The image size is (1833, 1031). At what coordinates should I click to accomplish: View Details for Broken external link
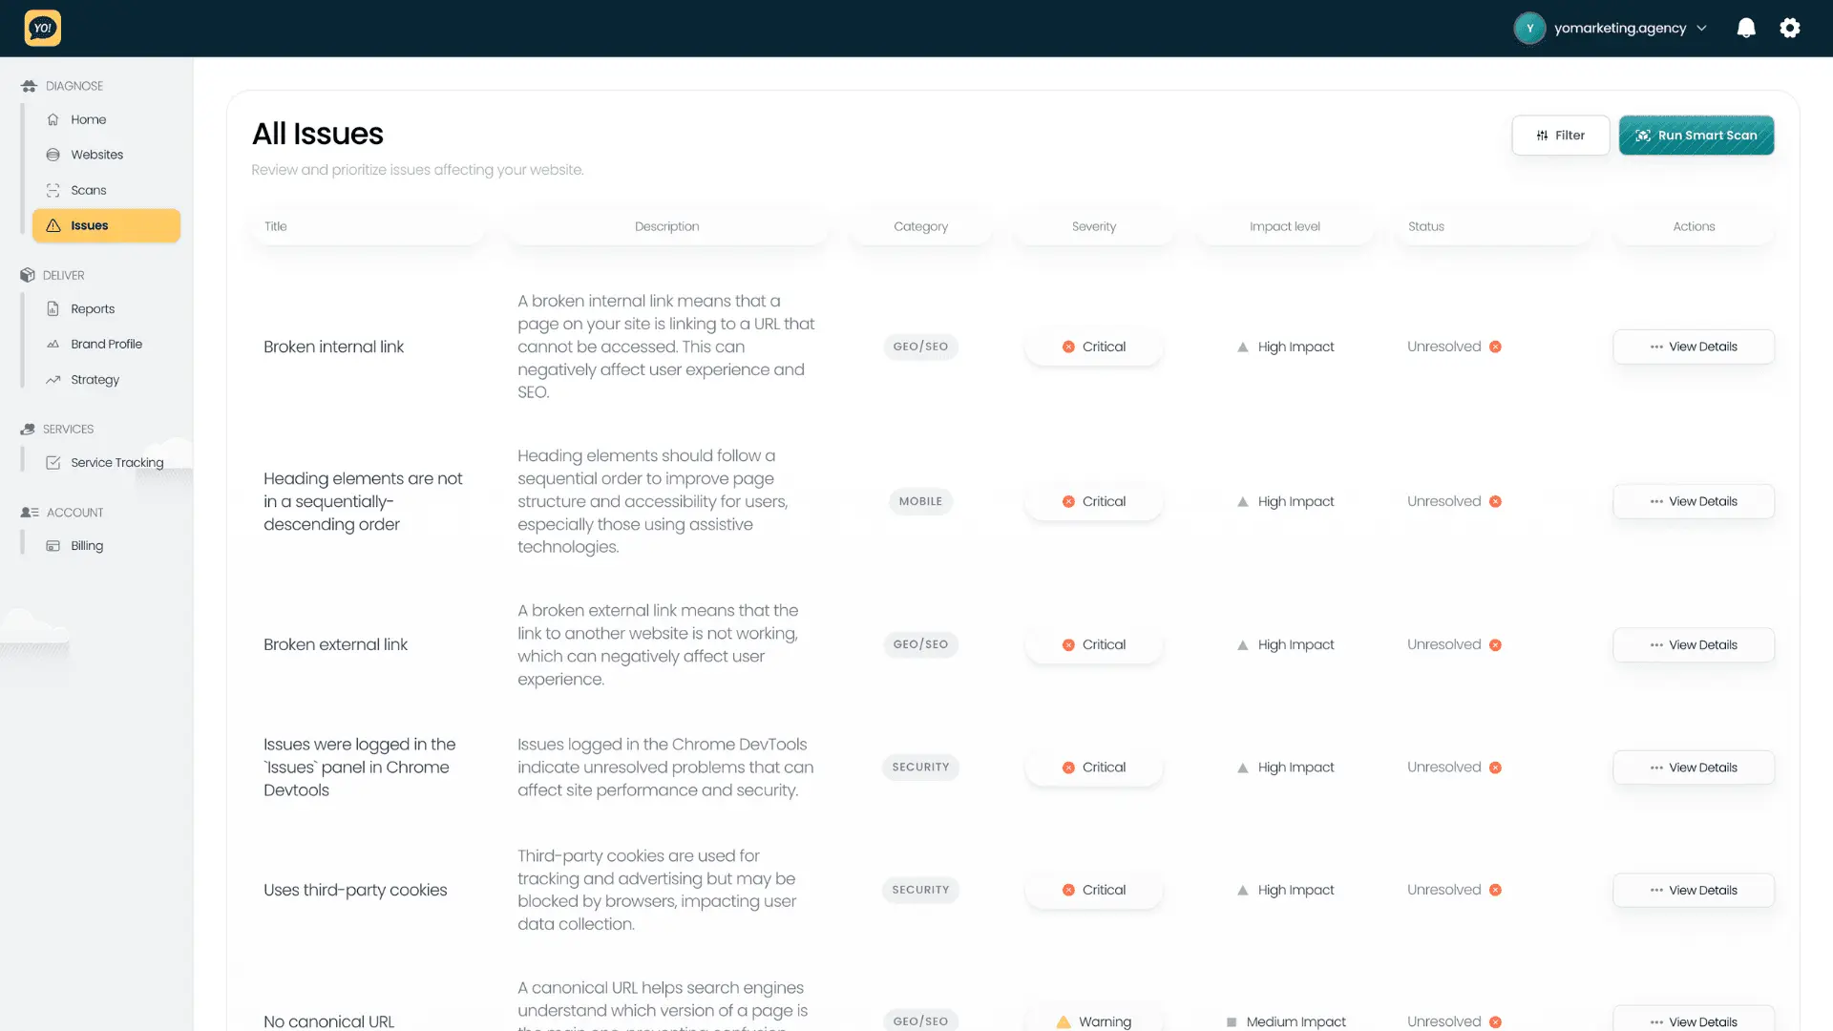1694,644
